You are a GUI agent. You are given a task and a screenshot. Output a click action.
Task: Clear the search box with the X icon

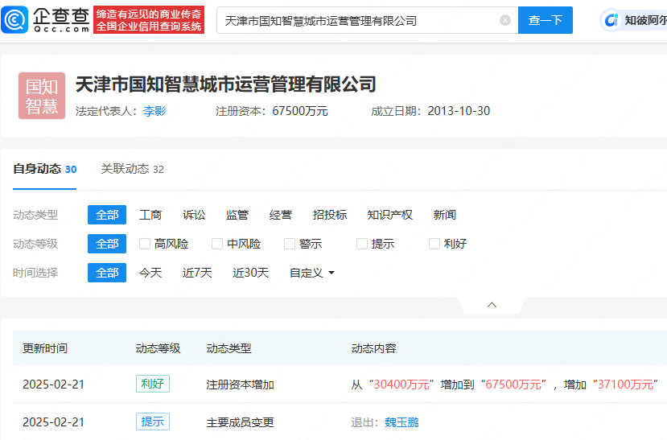505,20
